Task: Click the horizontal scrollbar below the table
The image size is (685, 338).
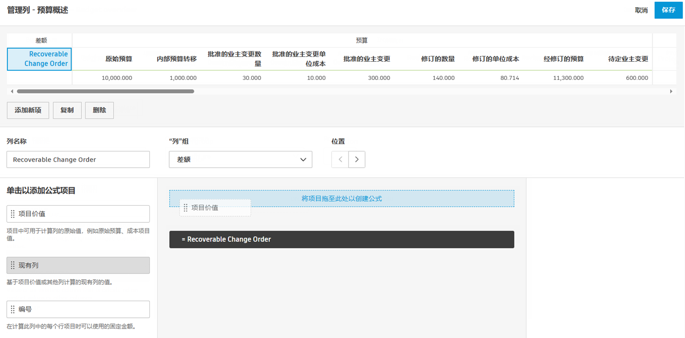Action: (106, 91)
